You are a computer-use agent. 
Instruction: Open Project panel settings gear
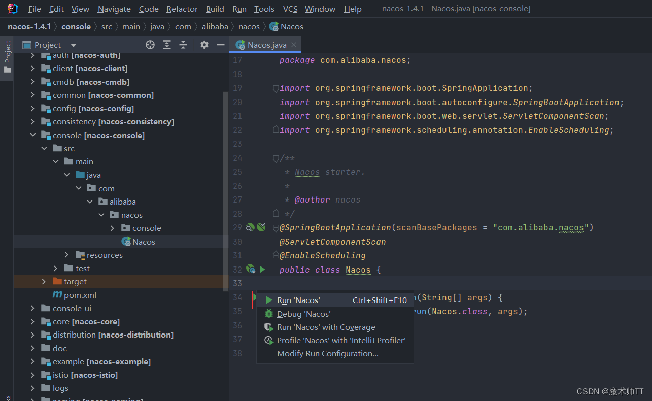pyautogui.click(x=204, y=45)
